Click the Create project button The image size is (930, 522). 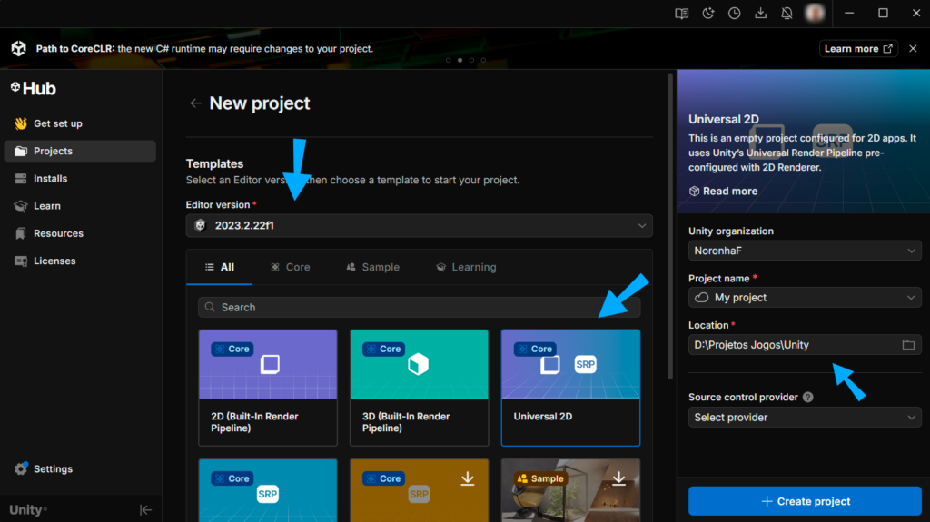(x=805, y=501)
